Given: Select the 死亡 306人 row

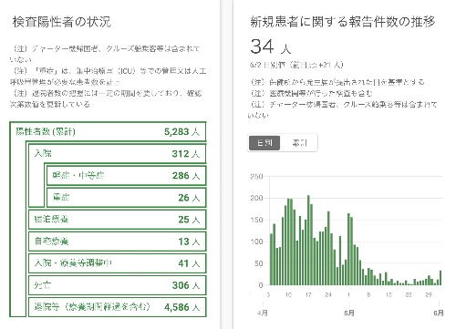Looking at the screenshot, I should click(x=117, y=285).
